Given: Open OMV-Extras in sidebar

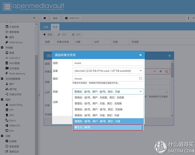Looking at the screenshot, I should click(x=14, y=42).
